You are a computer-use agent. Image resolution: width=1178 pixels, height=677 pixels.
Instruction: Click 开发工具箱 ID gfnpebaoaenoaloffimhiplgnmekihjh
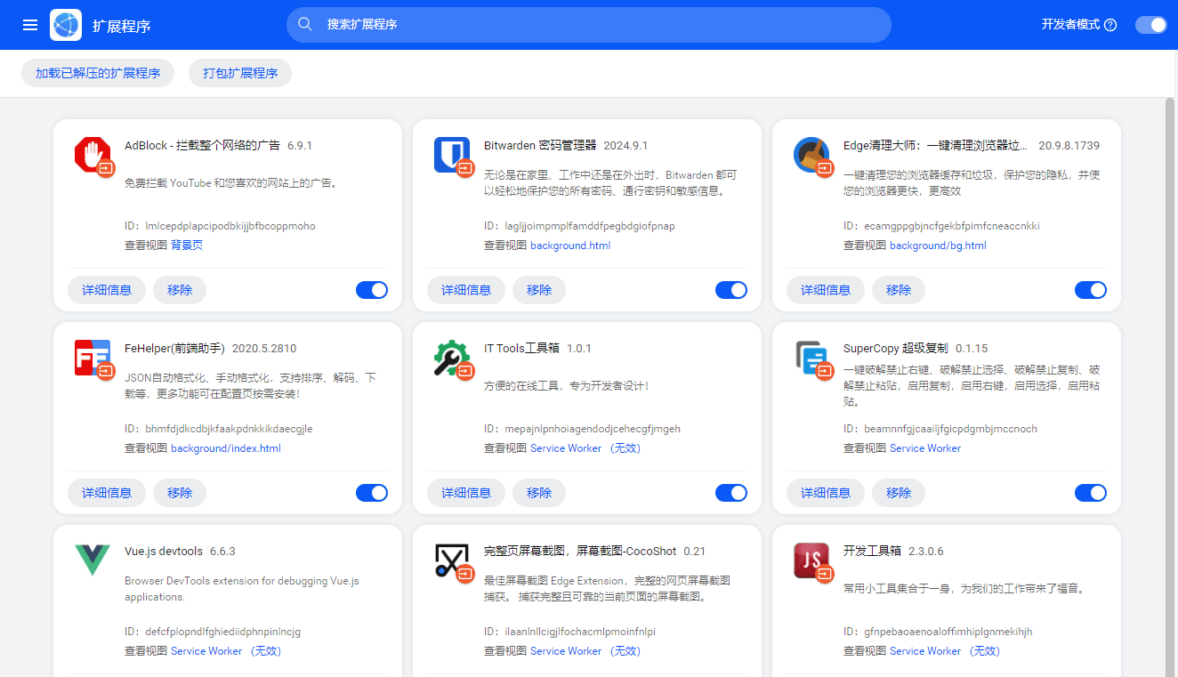[x=948, y=632]
